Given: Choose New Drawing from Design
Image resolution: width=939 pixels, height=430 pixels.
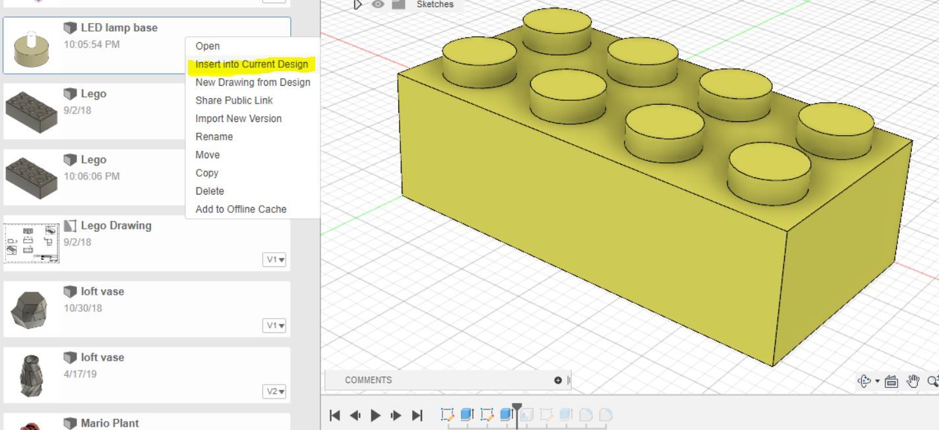Looking at the screenshot, I should tap(253, 82).
